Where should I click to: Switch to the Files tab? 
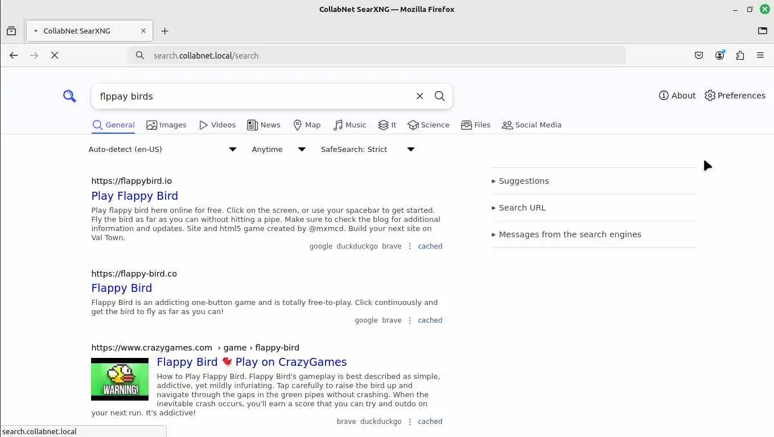[x=476, y=125]
